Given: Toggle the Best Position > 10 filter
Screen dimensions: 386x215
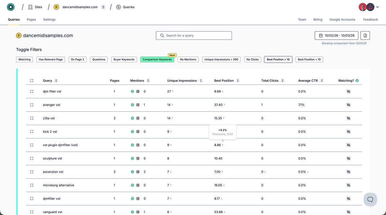Looking at the screenshot, I should coord(278,59).
